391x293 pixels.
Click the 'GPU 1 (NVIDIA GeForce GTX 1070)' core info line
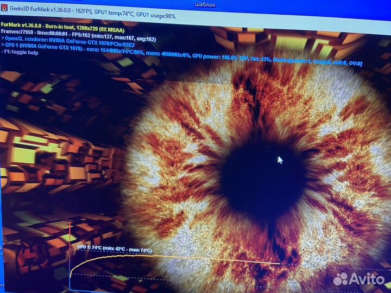click(x=181, y=54)
